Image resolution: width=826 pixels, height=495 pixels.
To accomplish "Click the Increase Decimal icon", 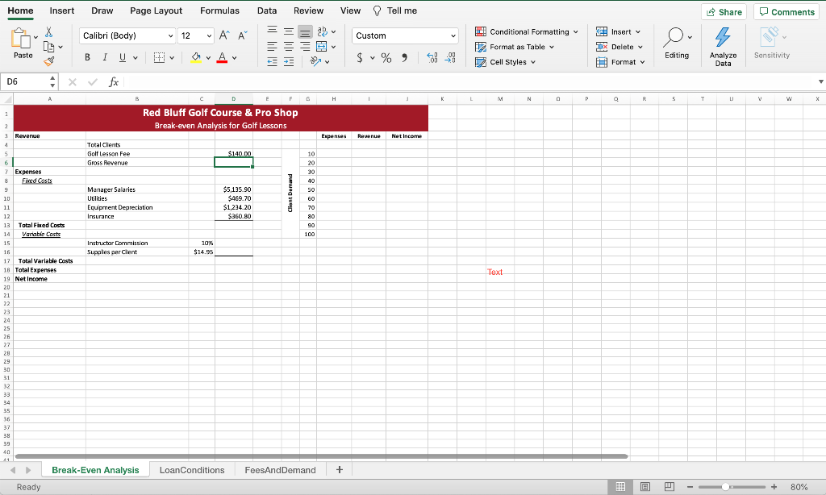I will click(x=432, y=58).
